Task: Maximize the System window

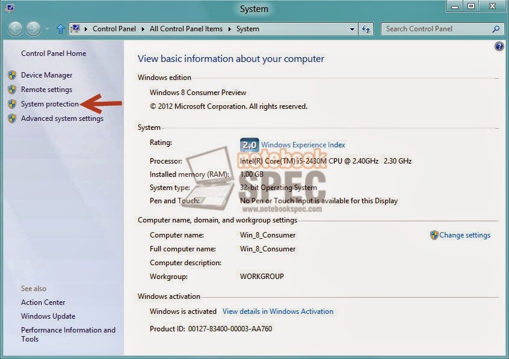Action: click(x=470, y=7)
